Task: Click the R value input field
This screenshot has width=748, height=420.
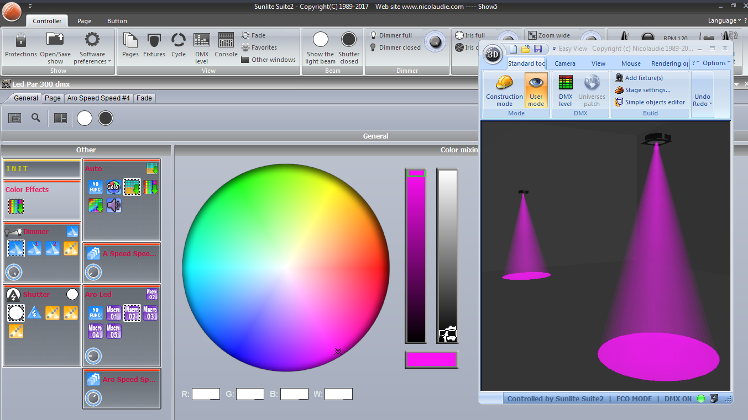Action: pyautogui.click(x=206, y=394)
